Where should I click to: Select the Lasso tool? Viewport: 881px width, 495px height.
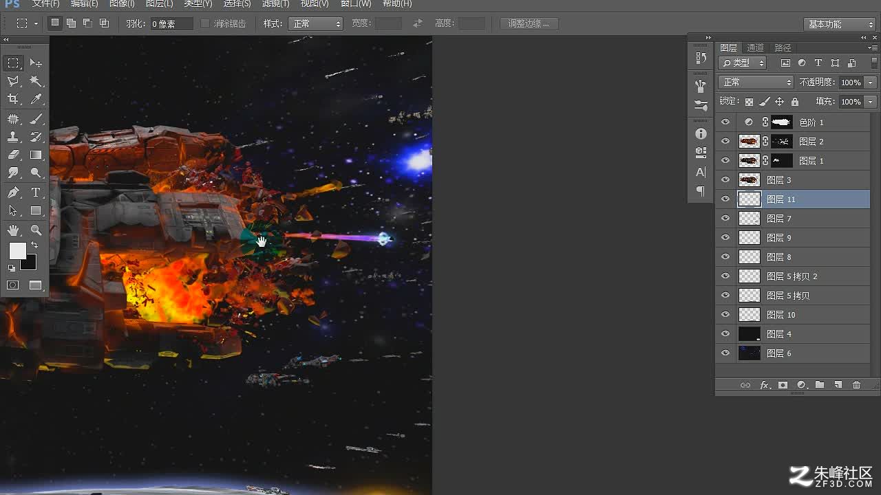pyautogui.click(x=13, y=81)
